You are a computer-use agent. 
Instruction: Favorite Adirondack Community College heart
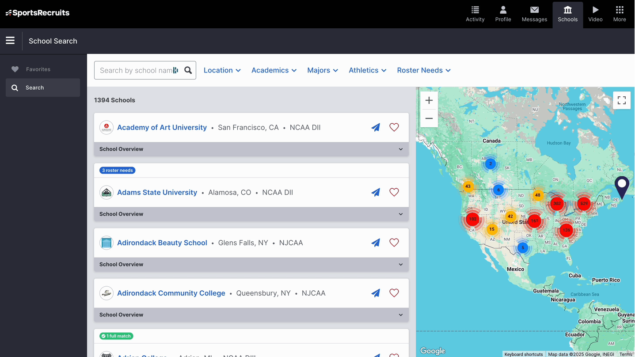pyautogui.click(x=394, y=293)
